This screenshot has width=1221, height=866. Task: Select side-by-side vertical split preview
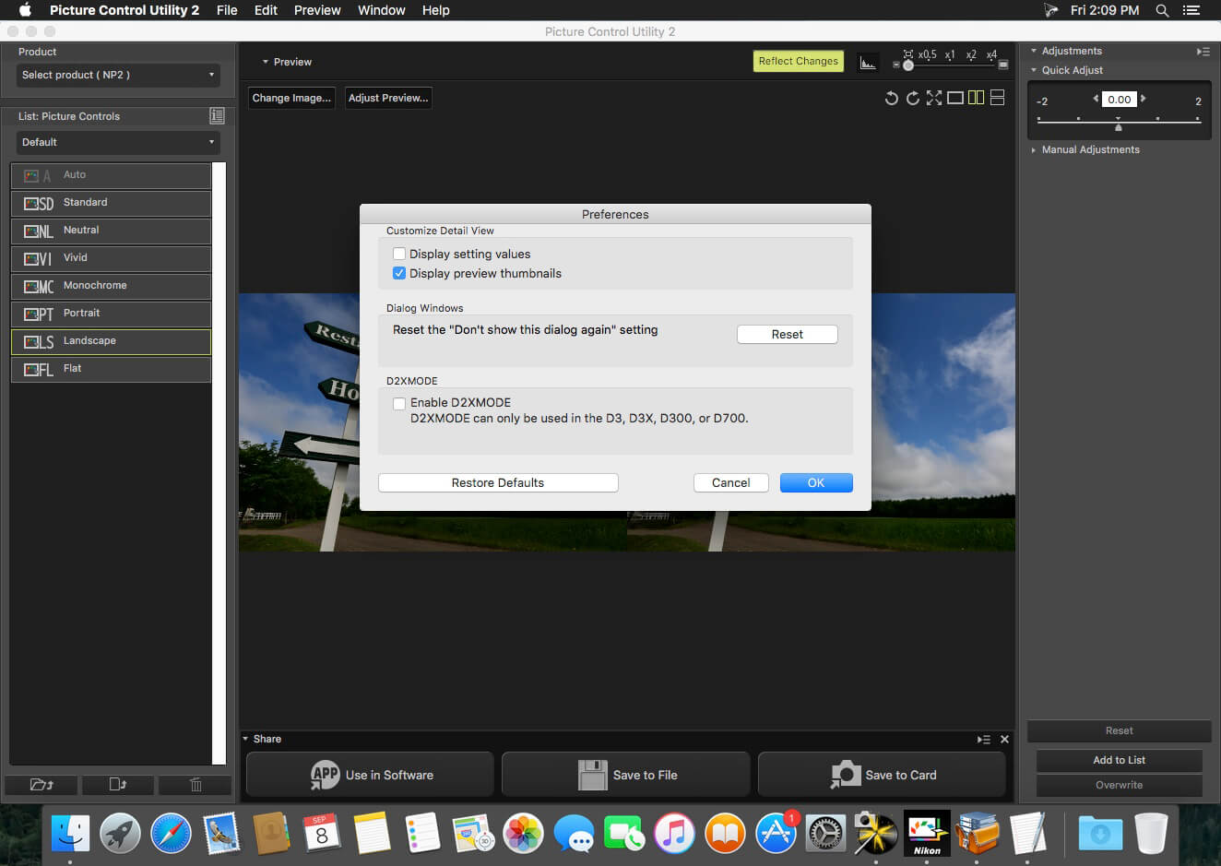pos(976,98)
